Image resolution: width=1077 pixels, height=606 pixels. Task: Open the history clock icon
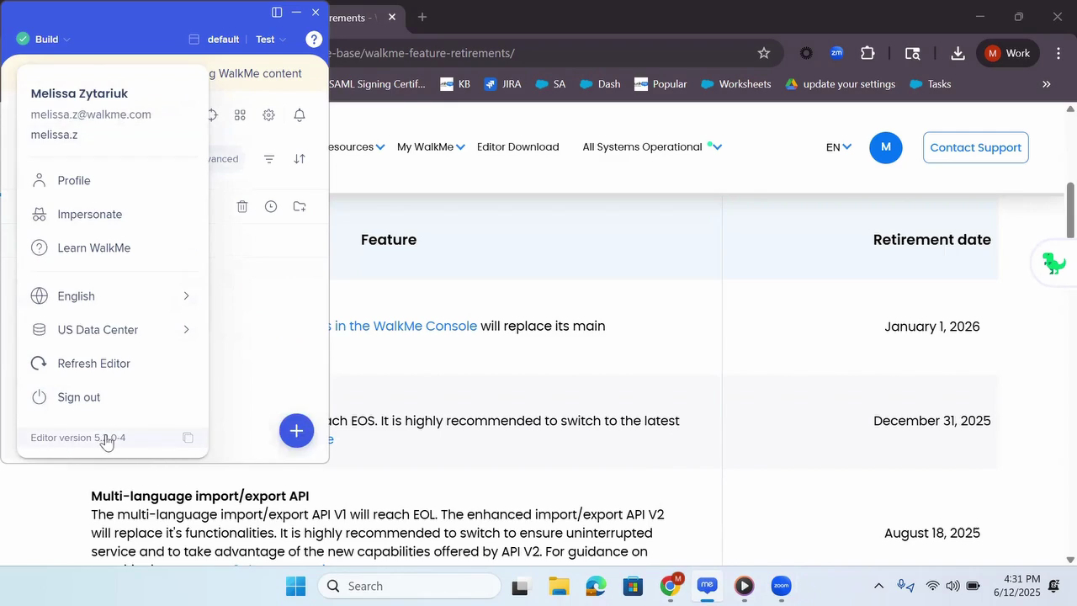point(271,206)
